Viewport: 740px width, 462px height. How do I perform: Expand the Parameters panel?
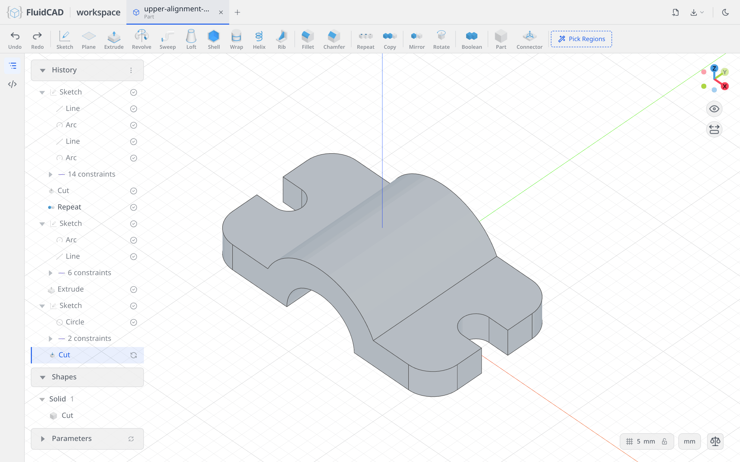pos(42,439)
